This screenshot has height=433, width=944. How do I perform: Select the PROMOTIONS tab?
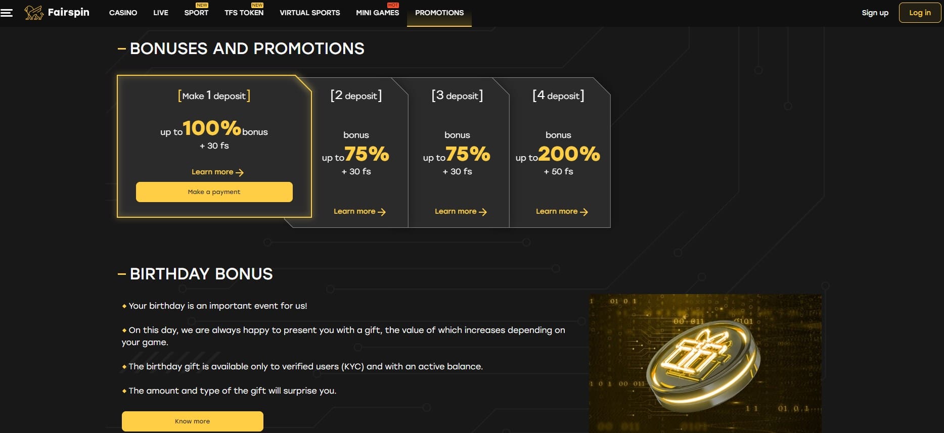439,13
